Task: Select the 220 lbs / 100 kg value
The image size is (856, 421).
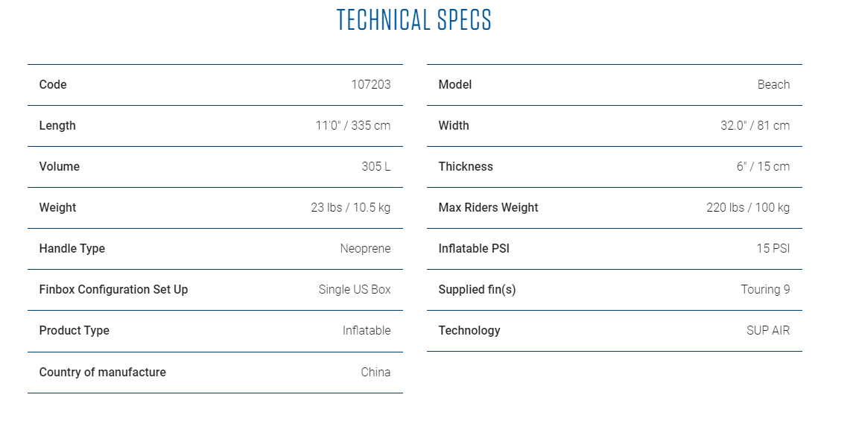Action: [748, 207]
